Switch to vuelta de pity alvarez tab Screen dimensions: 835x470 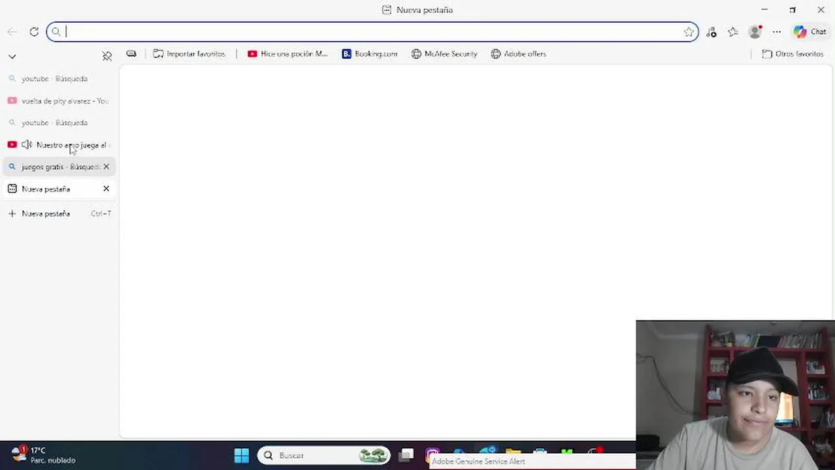click(x=59, y=101)
